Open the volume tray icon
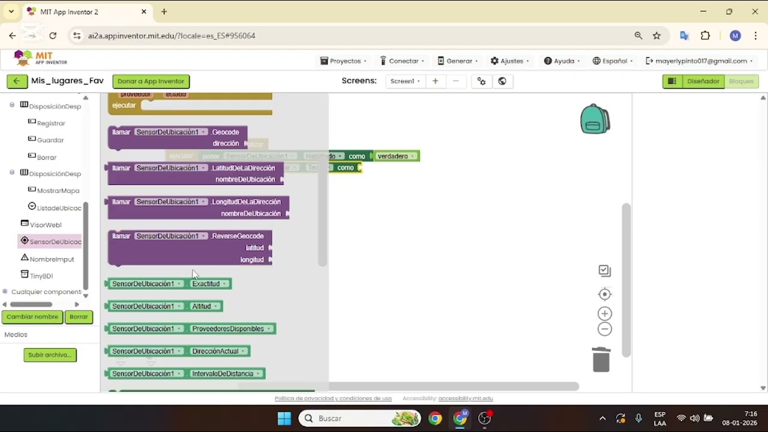The height and width of the screenshot is (432, 768). pos(694,418)
